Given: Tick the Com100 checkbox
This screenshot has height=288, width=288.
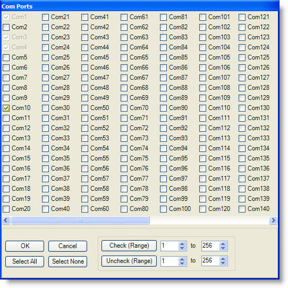Looking at the screenshot, I should pyautogui.click(x=163, y=209).
